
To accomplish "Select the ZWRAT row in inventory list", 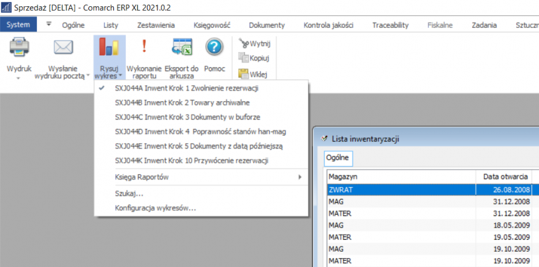I will coord(401,189).
